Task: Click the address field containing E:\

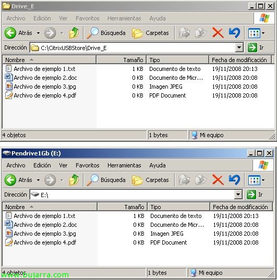Action: coord(133,194)
